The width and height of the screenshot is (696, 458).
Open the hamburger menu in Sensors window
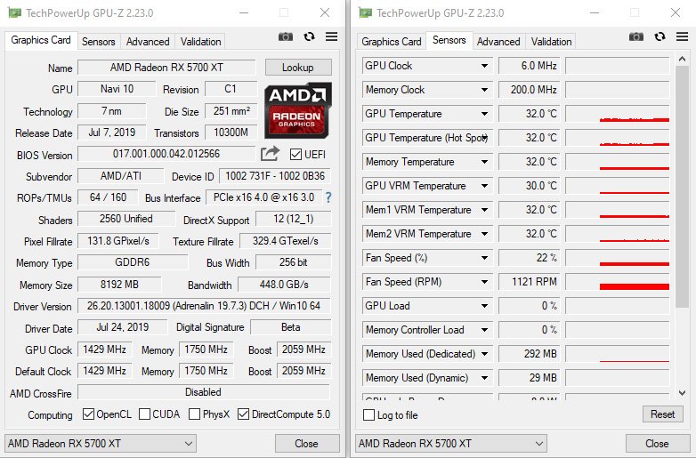coord(683,36)
